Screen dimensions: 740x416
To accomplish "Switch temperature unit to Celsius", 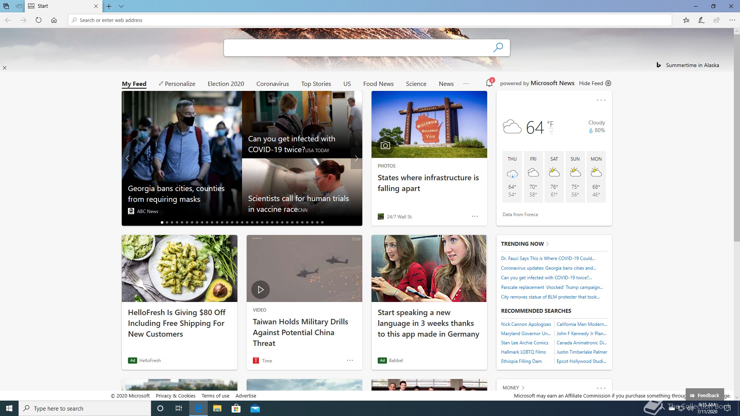I will pos(551,132).
